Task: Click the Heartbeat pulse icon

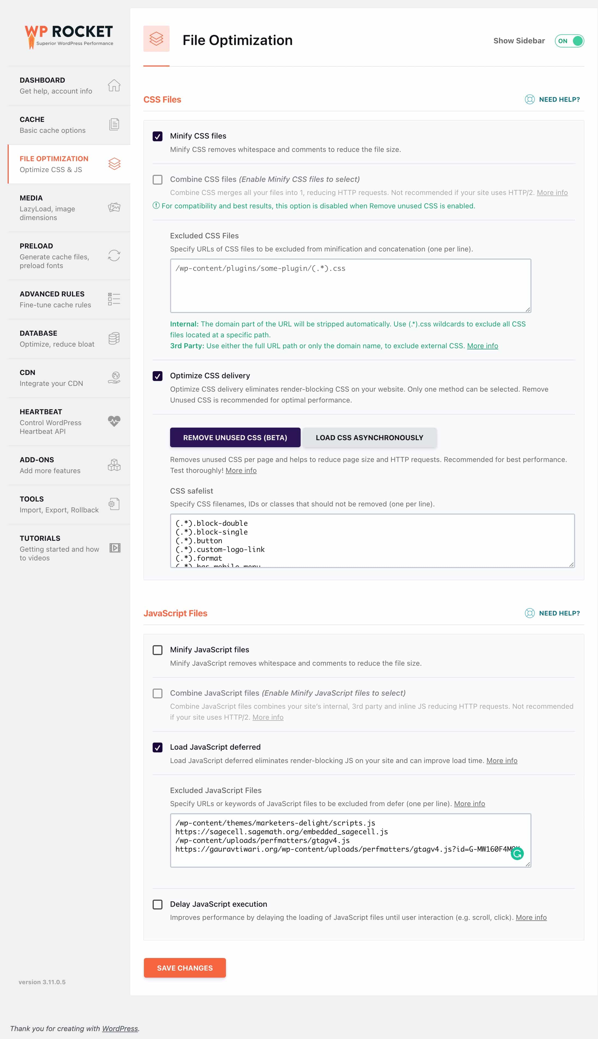Action: 114,422
